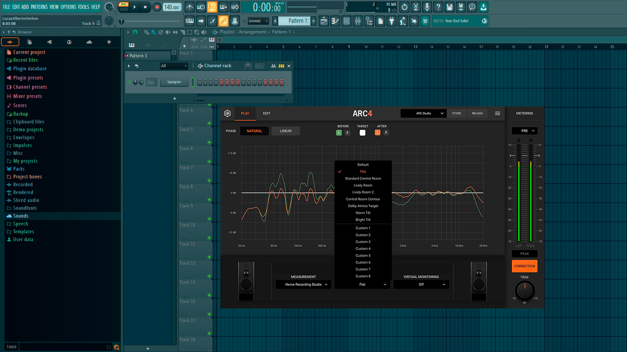
Task: Select the playlist paint brush tool
Action: pyautogui.click(x=153, y=32)
